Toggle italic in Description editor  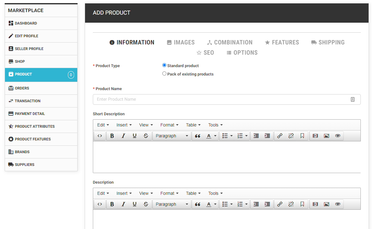click(x=123, y=204)
